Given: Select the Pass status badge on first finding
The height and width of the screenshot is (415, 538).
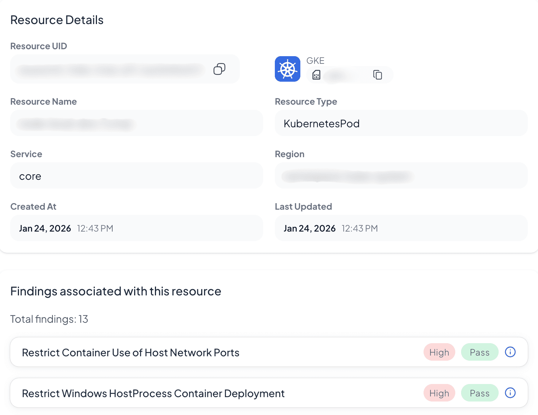Looking at the screenshot, I should (x=480, y=352).
